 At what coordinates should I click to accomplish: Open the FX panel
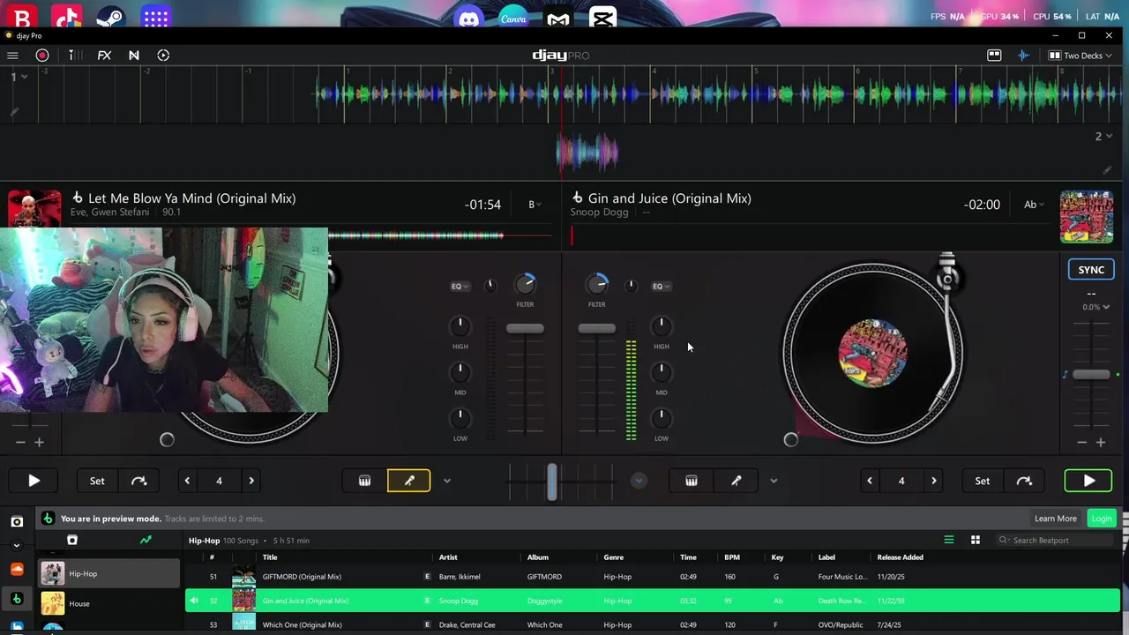(x=104, y=56)
